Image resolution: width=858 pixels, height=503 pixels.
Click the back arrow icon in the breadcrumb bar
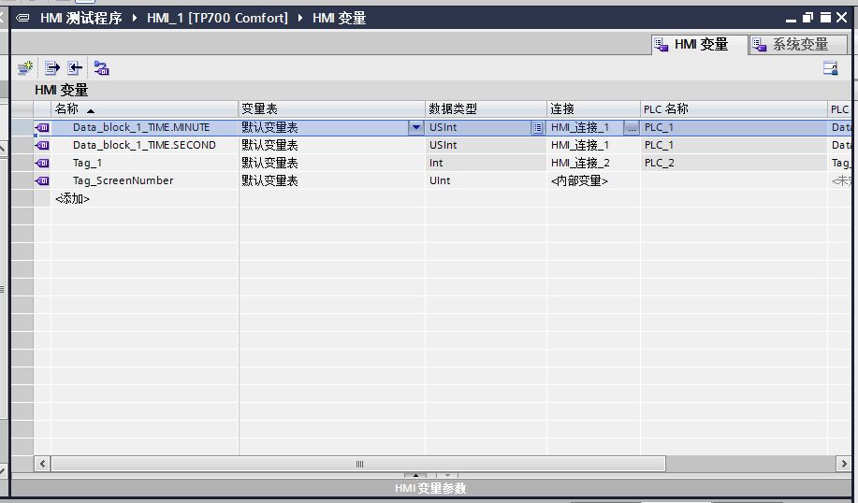pyautogui.click(x=22, y=18)
